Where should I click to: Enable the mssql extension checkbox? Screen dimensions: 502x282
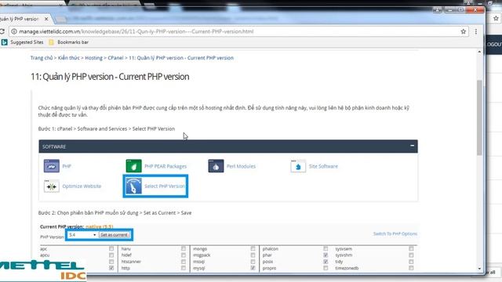click(253, 262)
